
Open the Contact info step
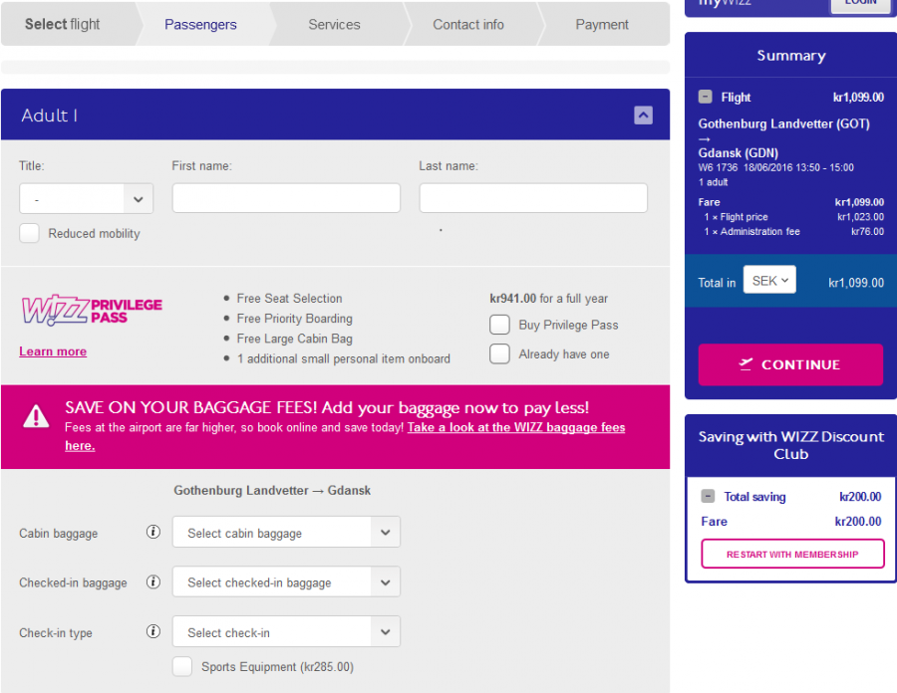point(468,24)
